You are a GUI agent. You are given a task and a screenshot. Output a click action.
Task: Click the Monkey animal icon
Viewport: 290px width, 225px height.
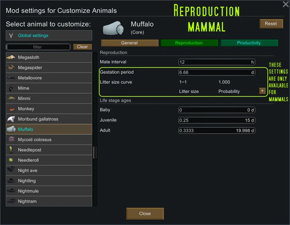[x=11, y=109]
